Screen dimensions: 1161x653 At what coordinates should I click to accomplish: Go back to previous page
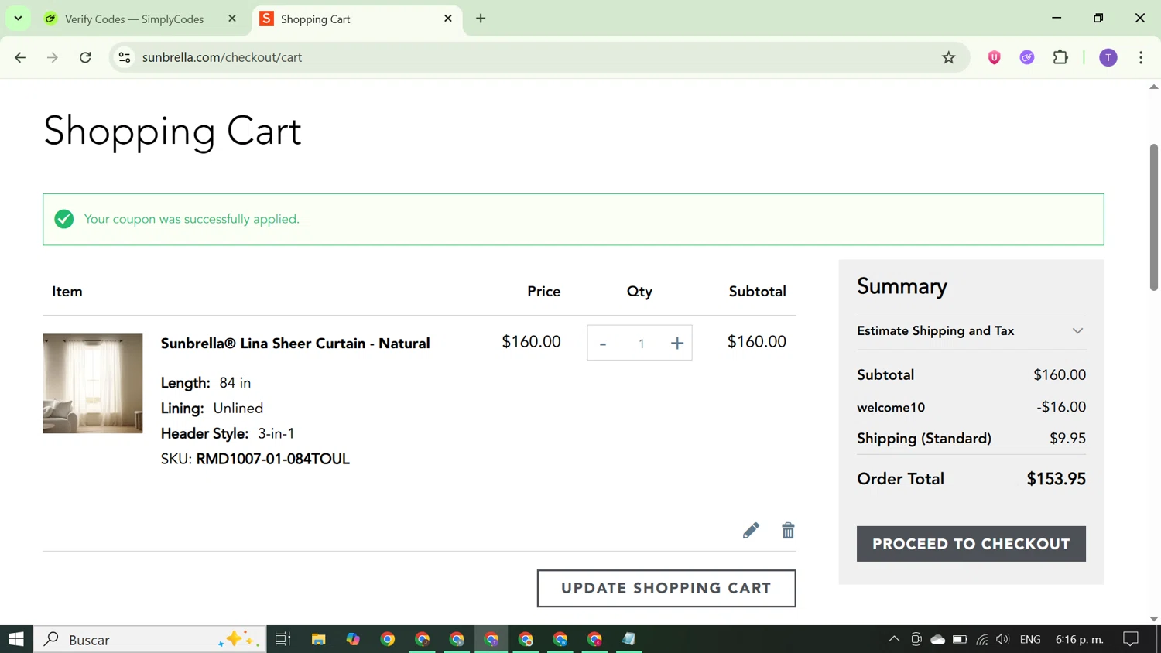pyautogui.click(x=21, y=57)
